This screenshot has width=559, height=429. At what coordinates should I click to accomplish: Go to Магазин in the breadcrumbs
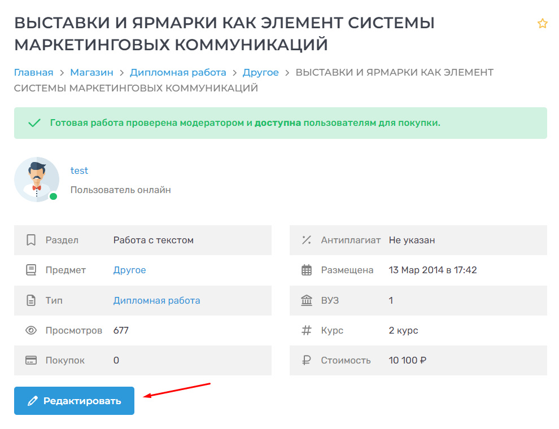(x=91, y=72)
